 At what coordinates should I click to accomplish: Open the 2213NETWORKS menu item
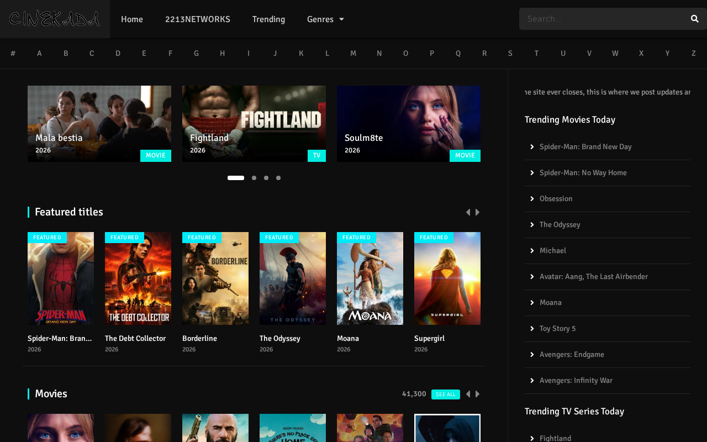(198, 19)
